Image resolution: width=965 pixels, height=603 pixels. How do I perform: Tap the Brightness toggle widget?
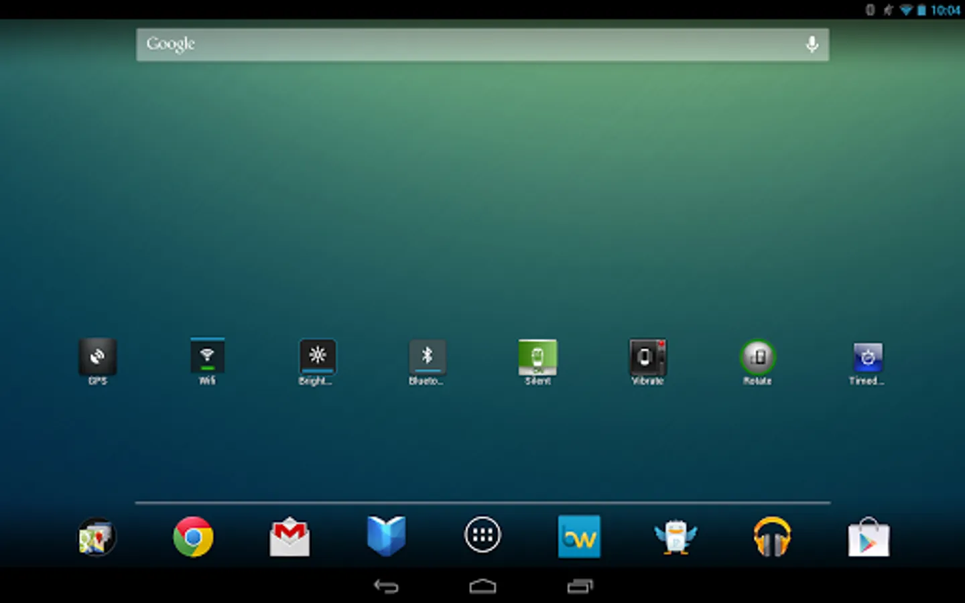[317, 362]
